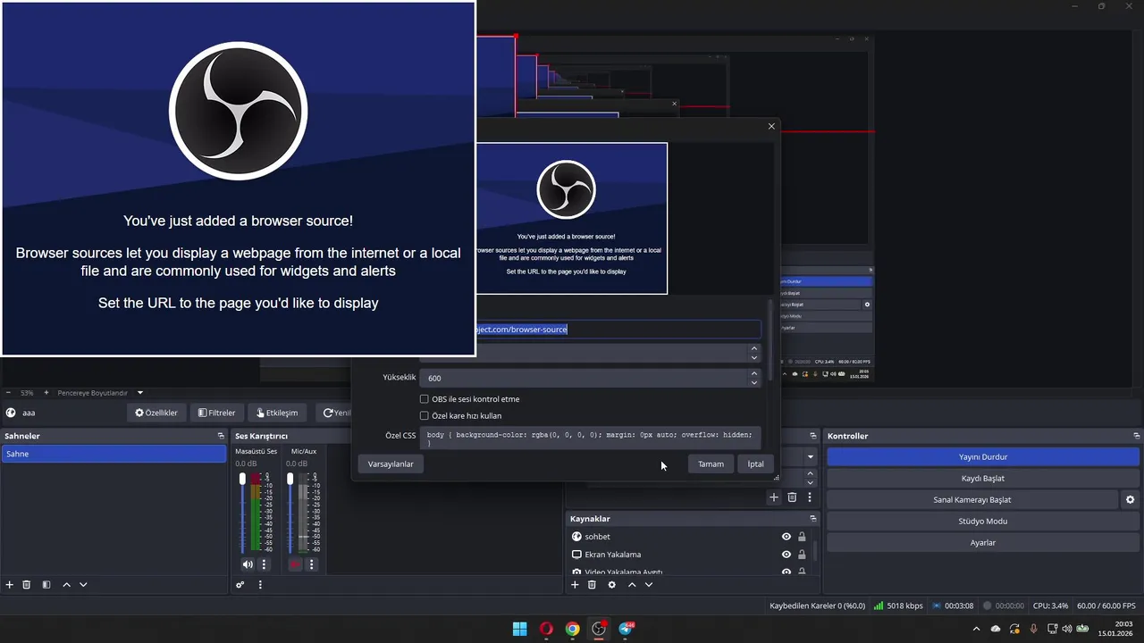Zoom in preview with plus icon
The image size is (1144, 643).
46,393
